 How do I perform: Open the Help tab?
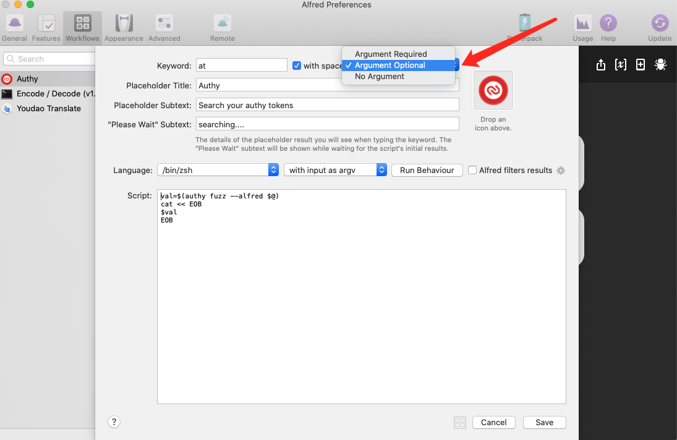tap(608, 28)
